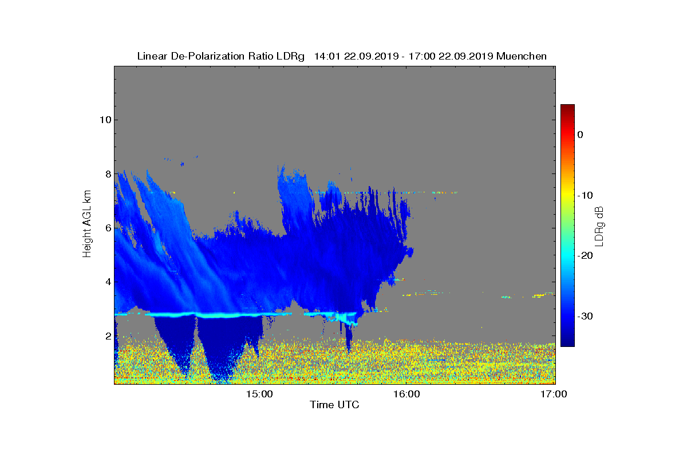Click the 'Time UTC' axis label
Viewport: 687px width, 458px height.
334,405
